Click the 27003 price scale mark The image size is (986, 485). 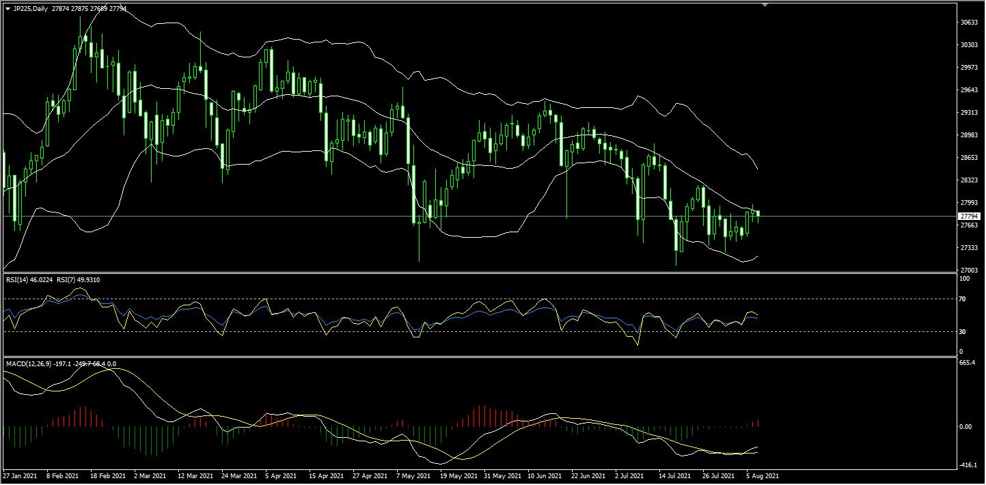tap(970, 270)
